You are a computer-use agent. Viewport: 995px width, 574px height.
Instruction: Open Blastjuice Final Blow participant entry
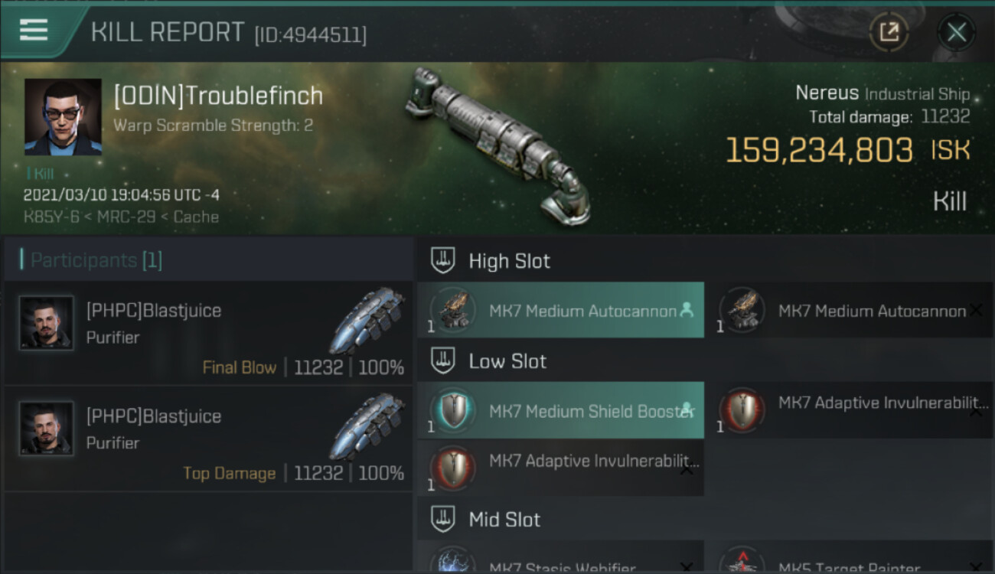coord(209,333)
